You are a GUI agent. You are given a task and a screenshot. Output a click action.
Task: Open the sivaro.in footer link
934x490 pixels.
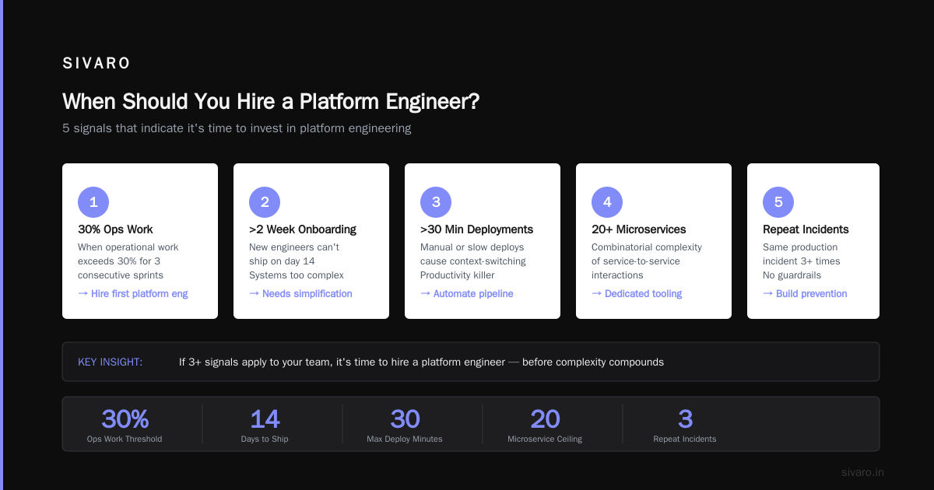(x=862, y=472)
